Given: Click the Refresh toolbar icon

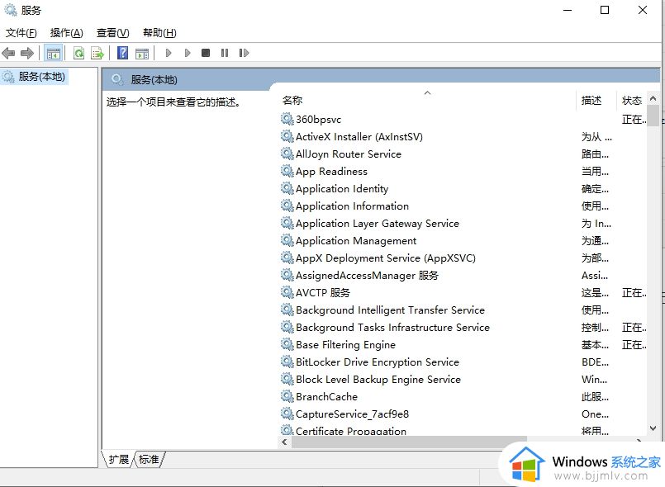Looking at the screenshot, I should 78,54.
